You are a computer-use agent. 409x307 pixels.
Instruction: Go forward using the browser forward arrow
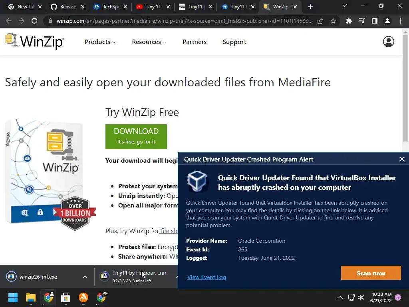(x=22, y=21)
